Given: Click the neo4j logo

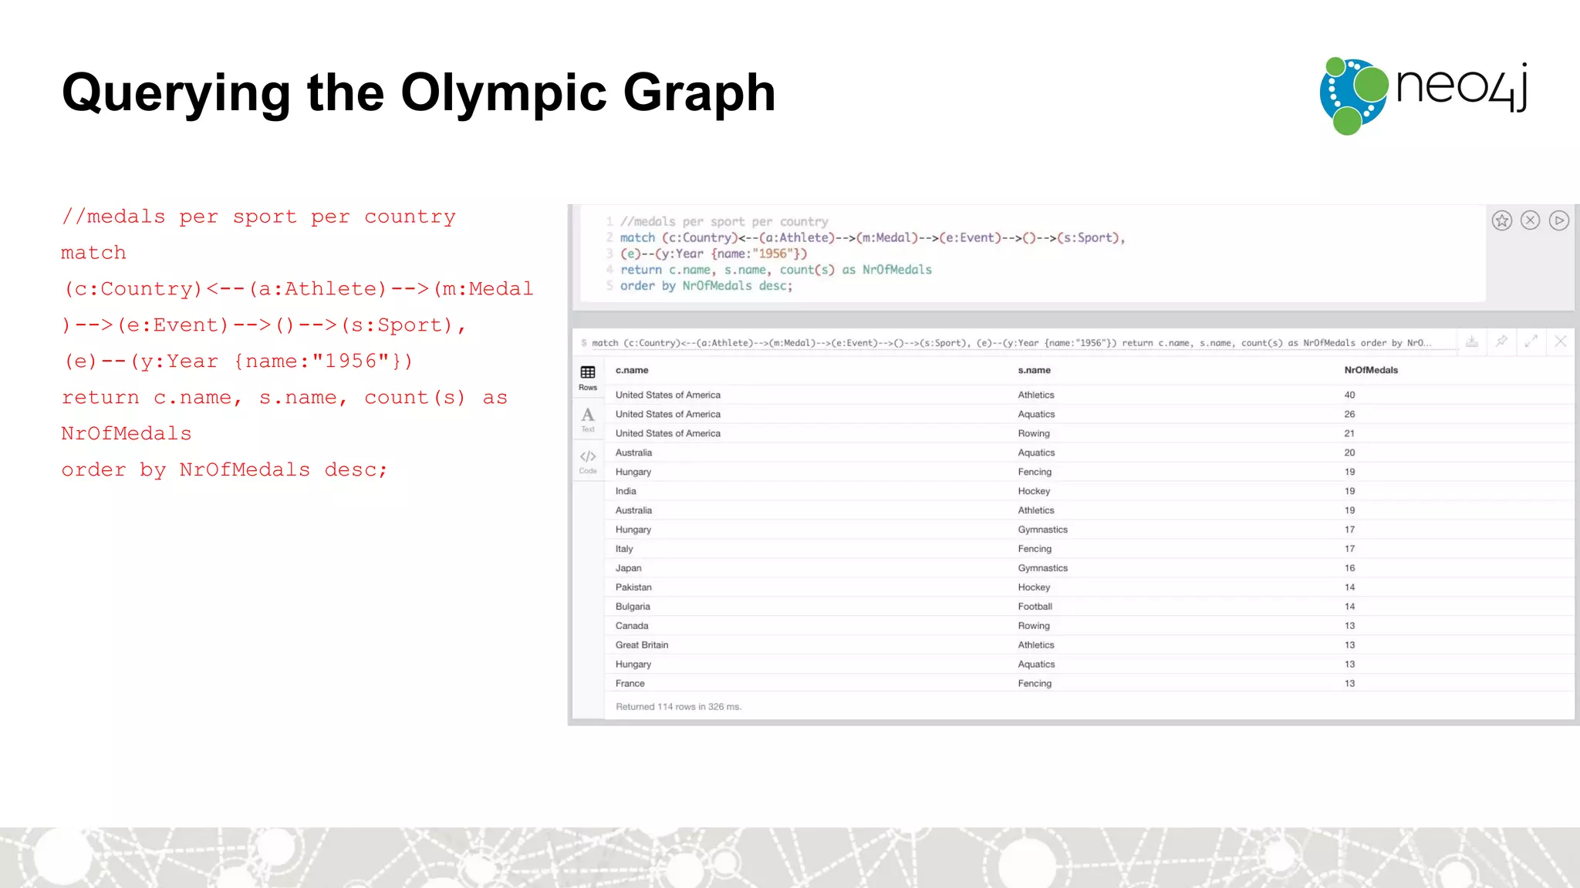Looking at the screenshot, I should (1423, 96).
